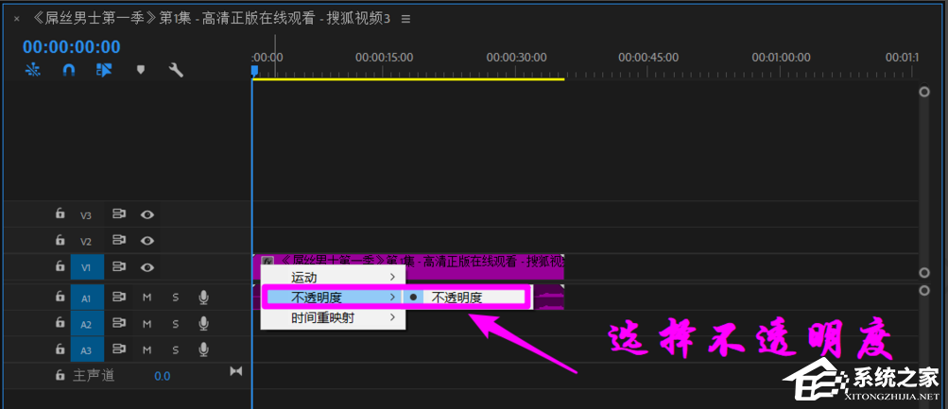Image resolution: width=948 pixels, height=409 pixels.
Task: Expand the 运动 submenu
Action: (x=333, y=277)
